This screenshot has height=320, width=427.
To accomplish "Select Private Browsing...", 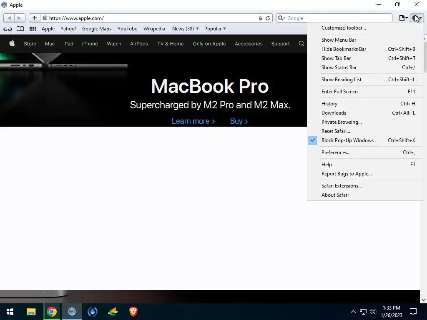I will [x=365, y=122].
